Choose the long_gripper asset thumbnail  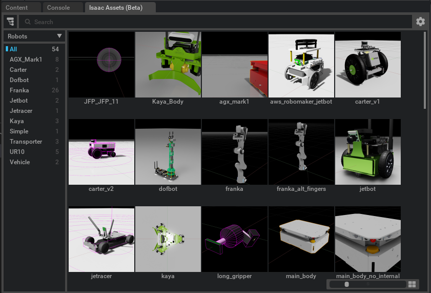234,240
